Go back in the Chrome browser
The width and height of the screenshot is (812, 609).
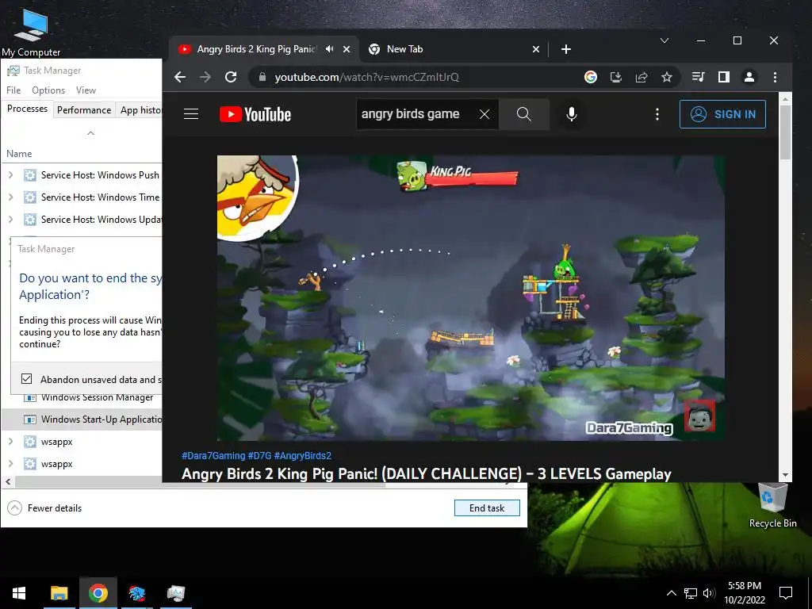(x=180, y=77)
